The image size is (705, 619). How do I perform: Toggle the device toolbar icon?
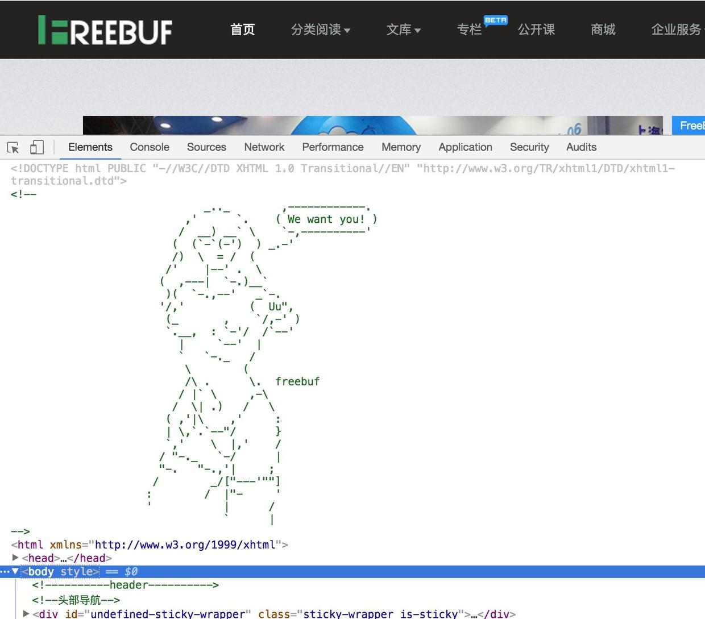tap(37, 147)
